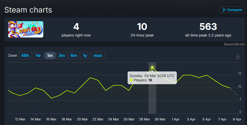Click the '15' y-axis label

[x=240, y=73]
